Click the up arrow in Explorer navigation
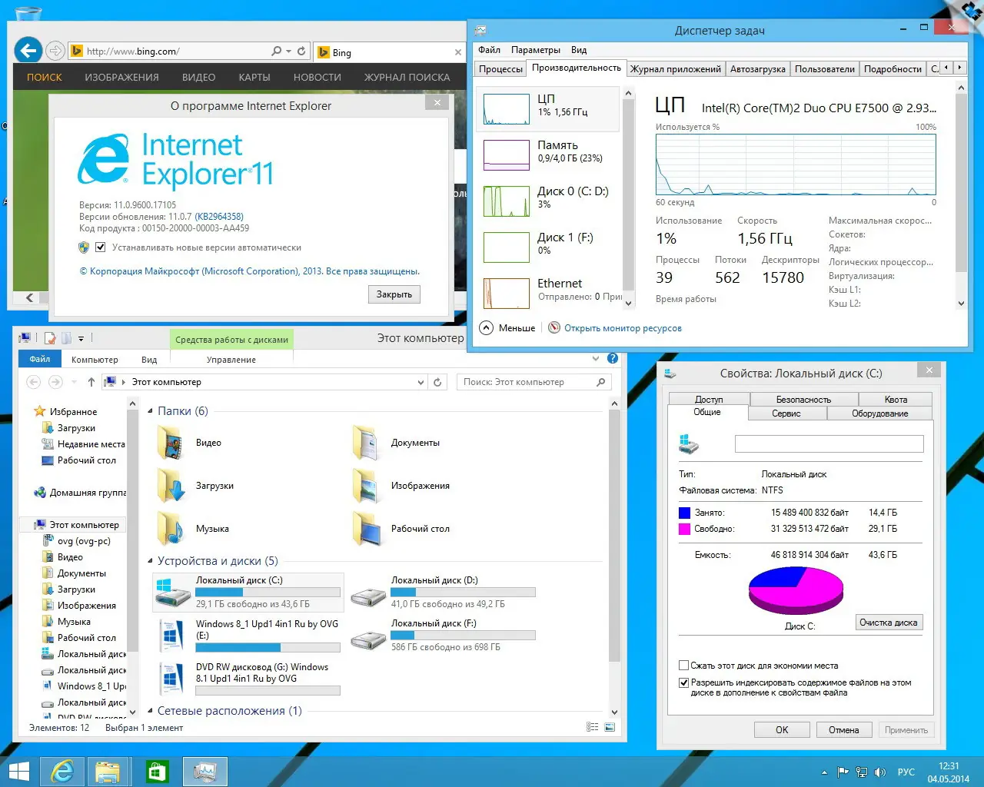The width and height of the screenshot is (984, 787). pyautogui.click(x=91, y=382)
